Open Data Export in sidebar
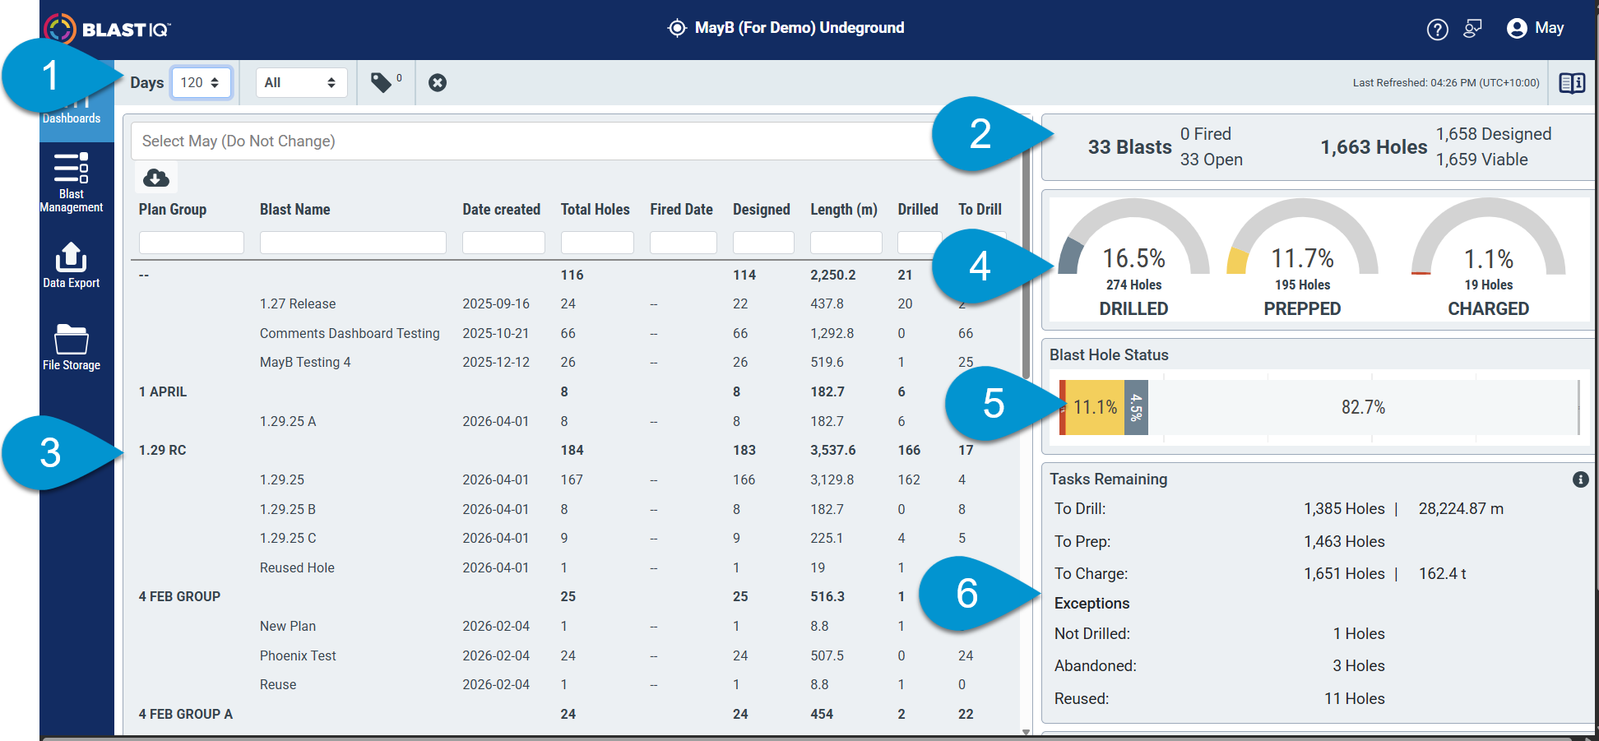The height and width of the screenshot is (741, 1599). tap(72, 265)
